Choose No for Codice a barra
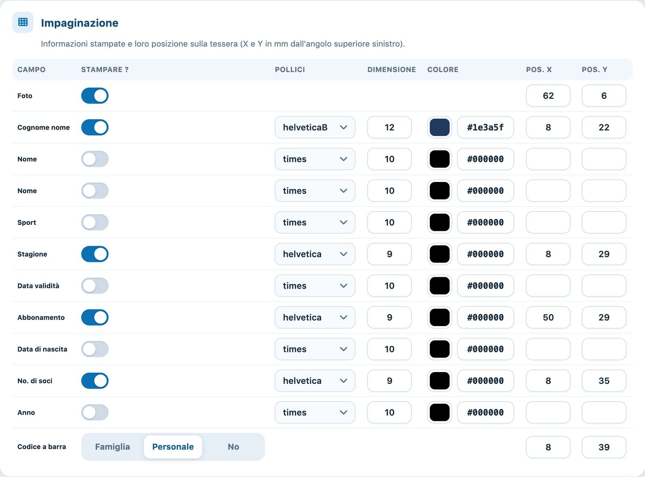 click(x=233, y=447)
